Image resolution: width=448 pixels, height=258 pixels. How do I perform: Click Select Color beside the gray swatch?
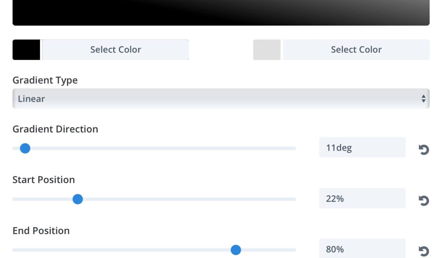click(356, 50)
